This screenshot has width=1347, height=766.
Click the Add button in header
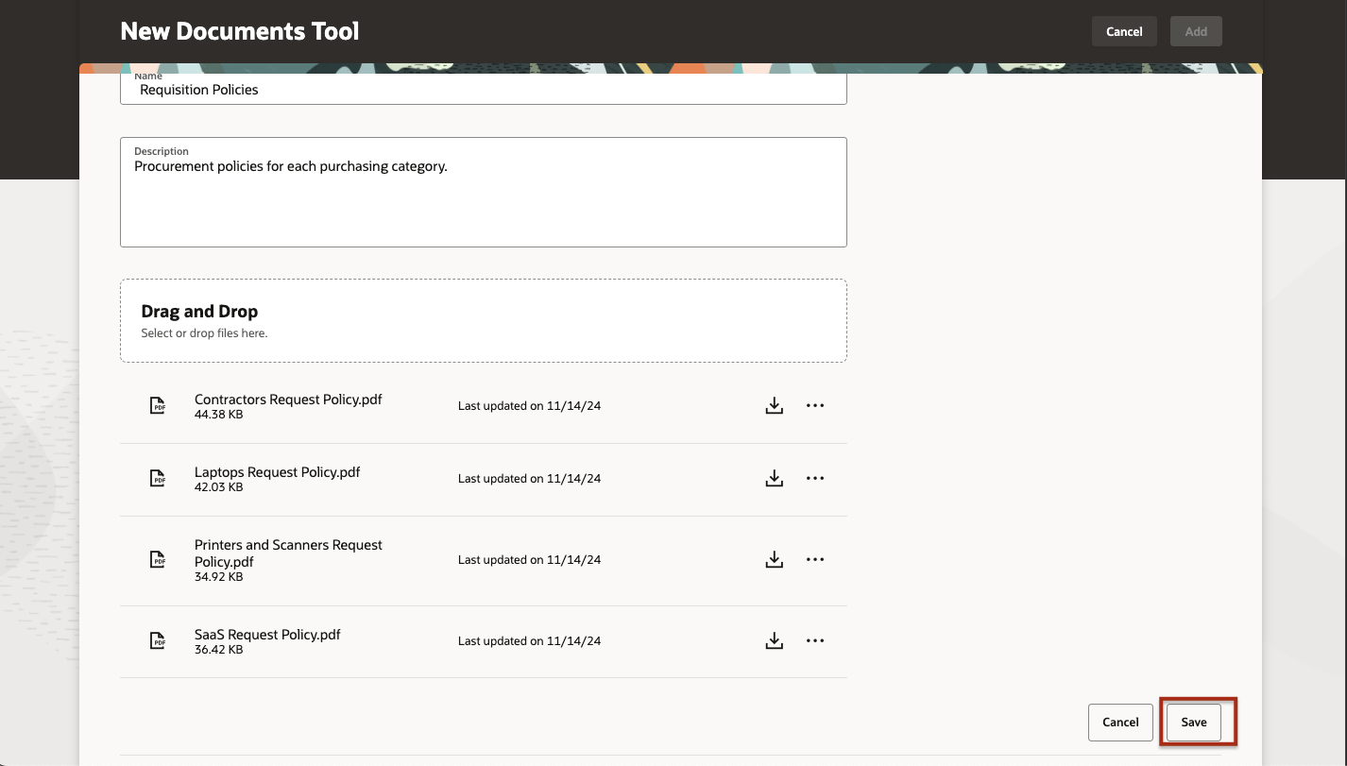coord(1196,32)
